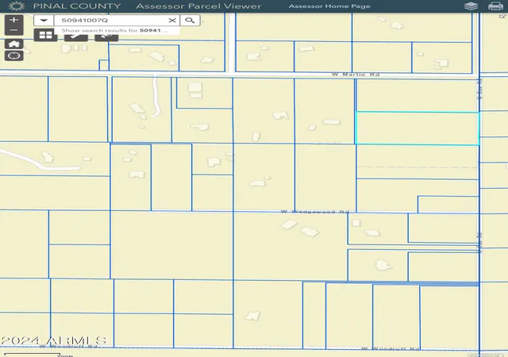Open the small overview map toggle icon

[502, 16]
